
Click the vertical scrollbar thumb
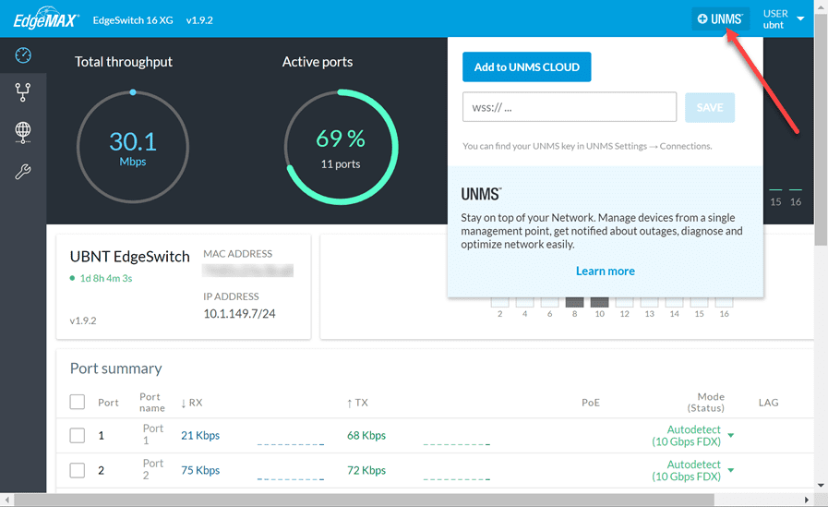coord(821,129)
